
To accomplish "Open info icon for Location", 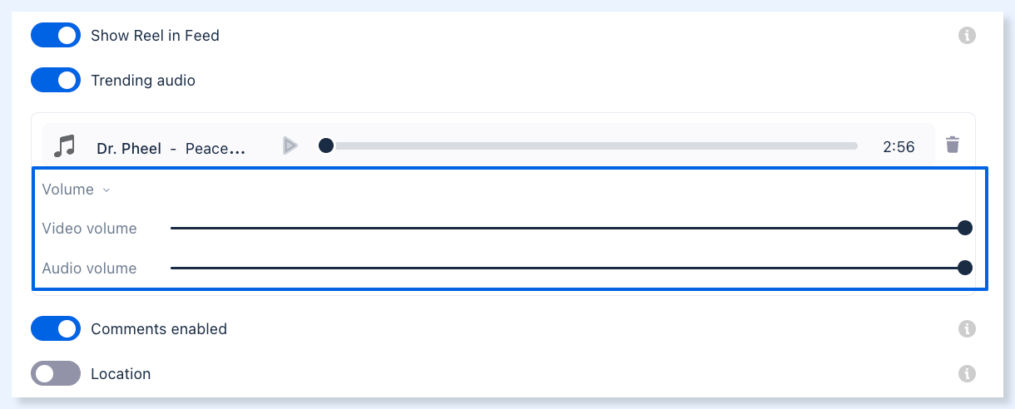I will pyautogui.click(x=967, y=373).
